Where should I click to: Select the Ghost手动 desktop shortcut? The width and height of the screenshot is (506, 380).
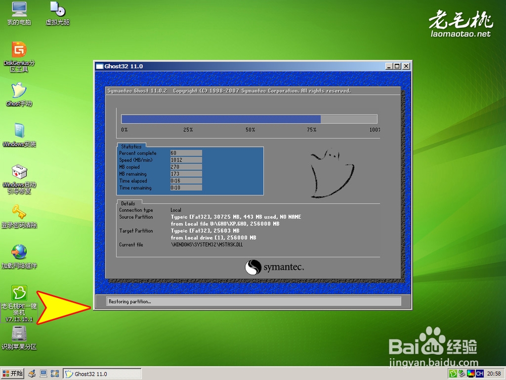[x=19, y=94]
